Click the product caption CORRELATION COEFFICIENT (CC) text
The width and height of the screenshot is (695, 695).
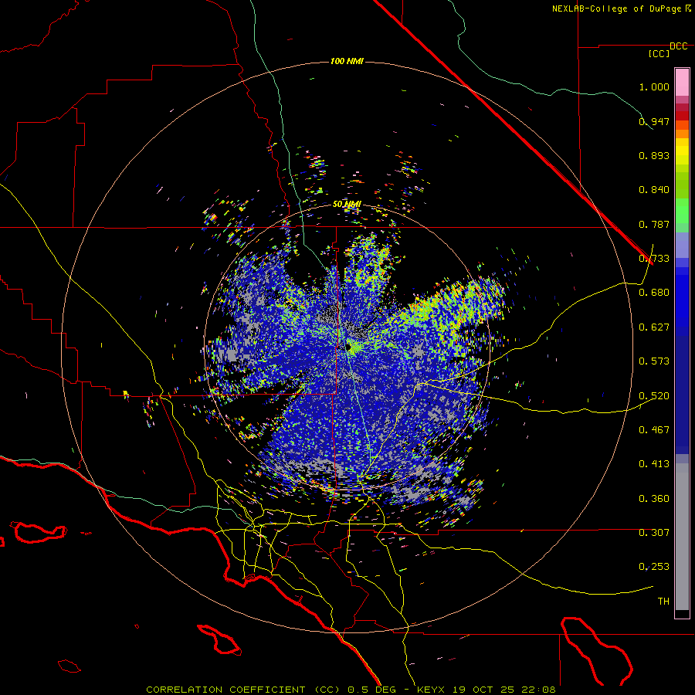click(x=243, y=690)
